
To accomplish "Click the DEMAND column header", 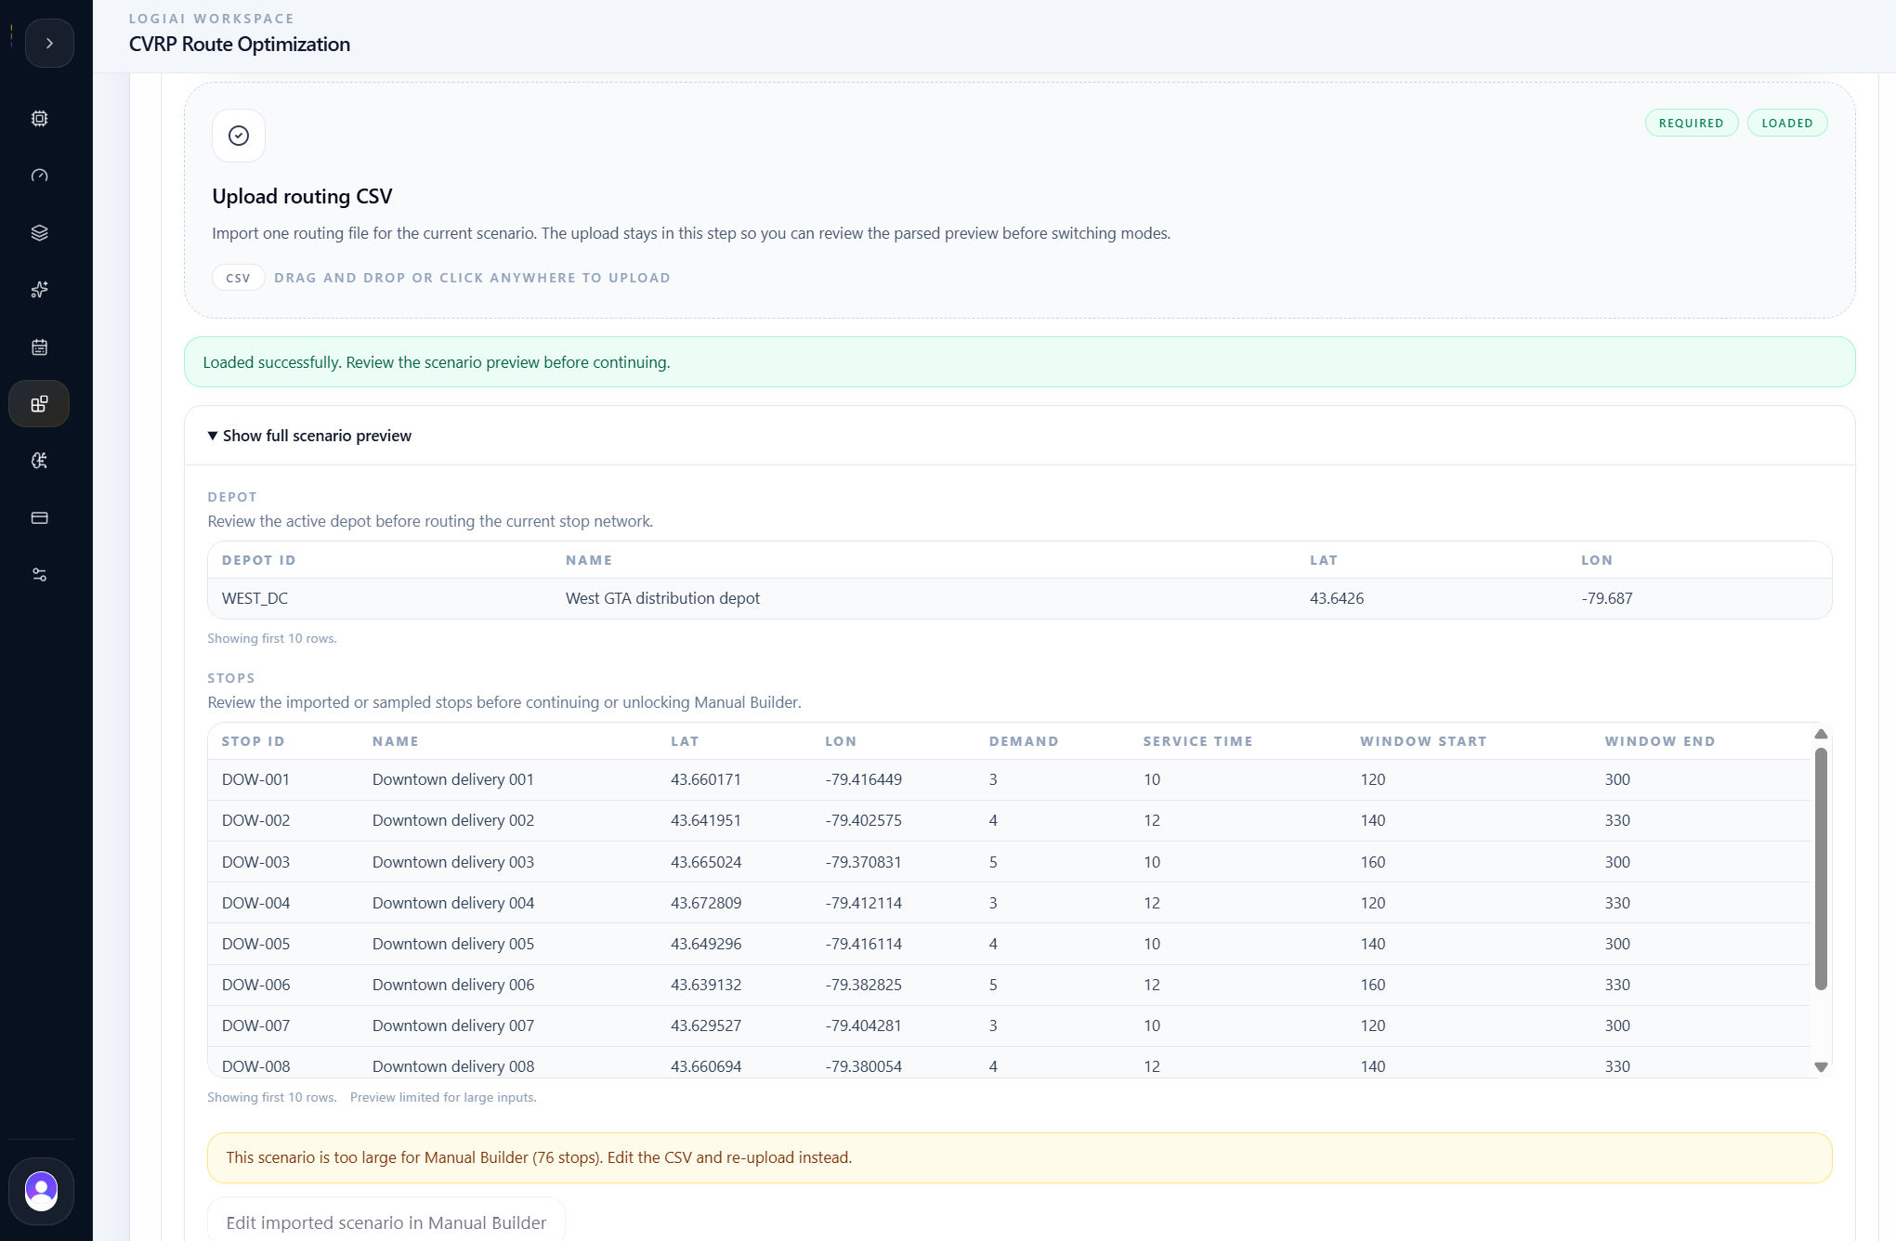I will (1023, 741).
